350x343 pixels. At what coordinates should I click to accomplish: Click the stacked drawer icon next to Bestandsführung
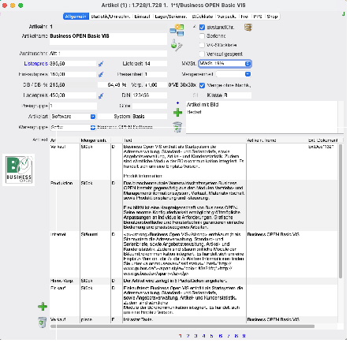point(248,27)
